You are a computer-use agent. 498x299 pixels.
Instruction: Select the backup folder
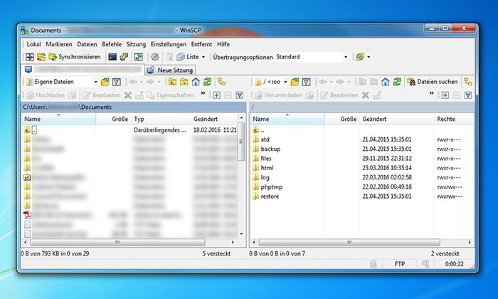coord(270,149)
